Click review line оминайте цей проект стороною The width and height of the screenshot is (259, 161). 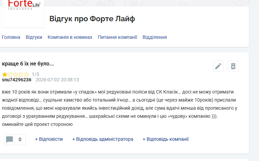click(x=37, y=124)
